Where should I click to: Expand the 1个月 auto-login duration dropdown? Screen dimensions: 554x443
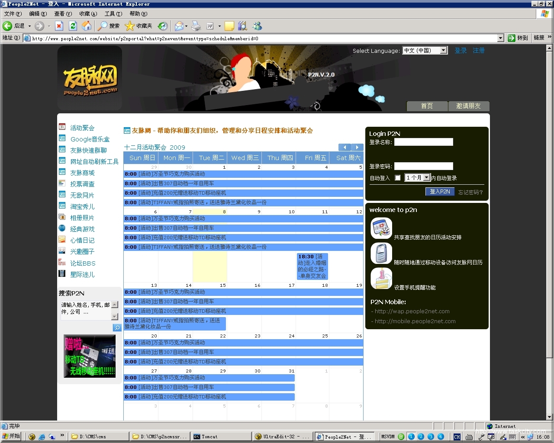pos(427,177)
